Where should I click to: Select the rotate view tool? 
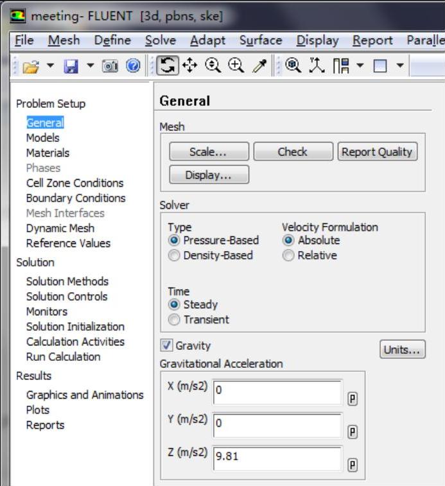coord(168,65)
